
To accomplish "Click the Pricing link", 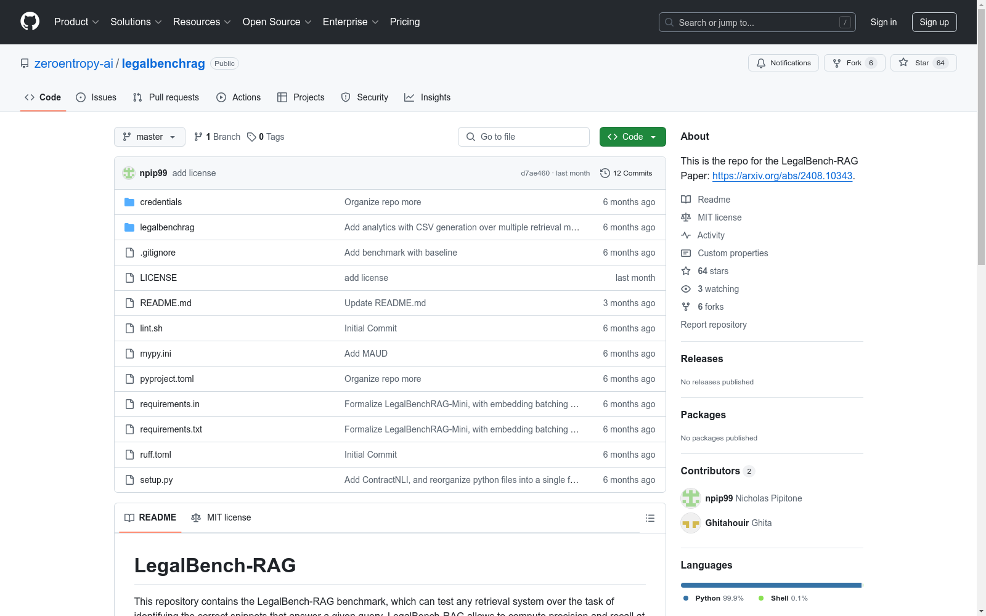I will click(x=405, y=22).
